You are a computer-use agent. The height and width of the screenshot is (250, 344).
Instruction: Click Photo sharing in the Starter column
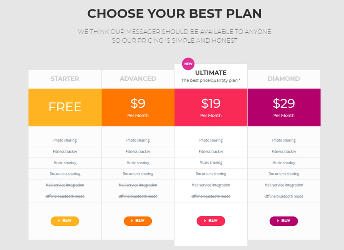coord(65,140)
